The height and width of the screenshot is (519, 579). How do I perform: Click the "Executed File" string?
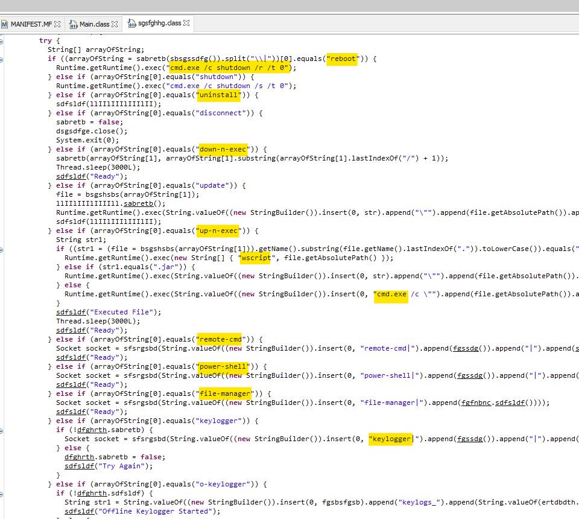[121, 312]
